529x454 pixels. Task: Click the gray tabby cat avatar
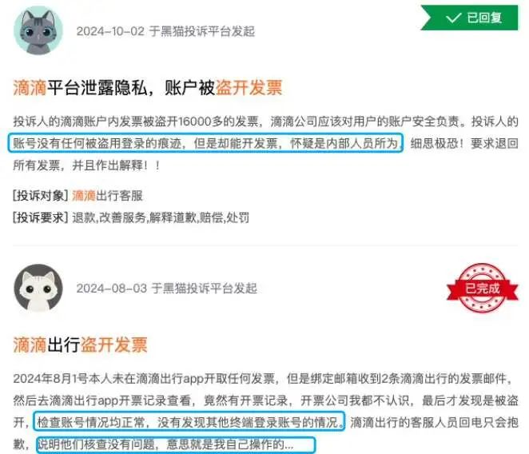coord(38,30)
